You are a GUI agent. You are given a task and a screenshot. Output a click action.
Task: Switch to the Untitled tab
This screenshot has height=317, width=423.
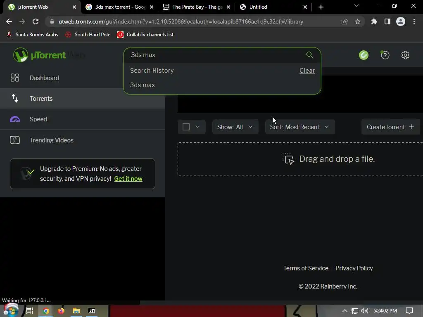(273, 7)
